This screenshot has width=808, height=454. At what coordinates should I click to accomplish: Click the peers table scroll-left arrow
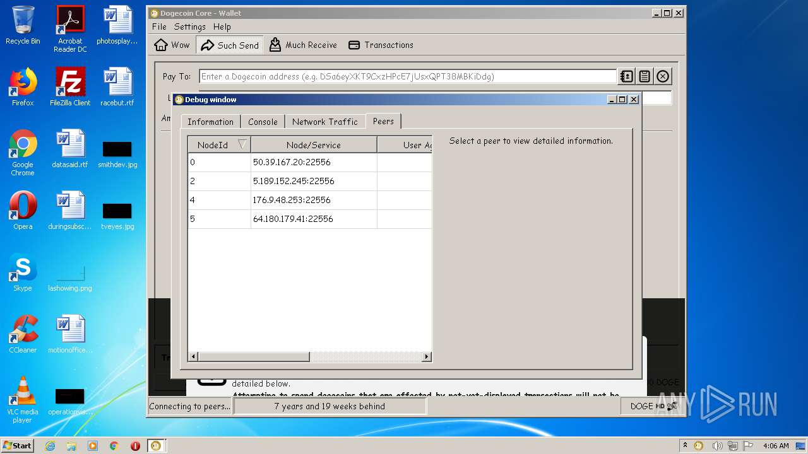pos(193,356)
